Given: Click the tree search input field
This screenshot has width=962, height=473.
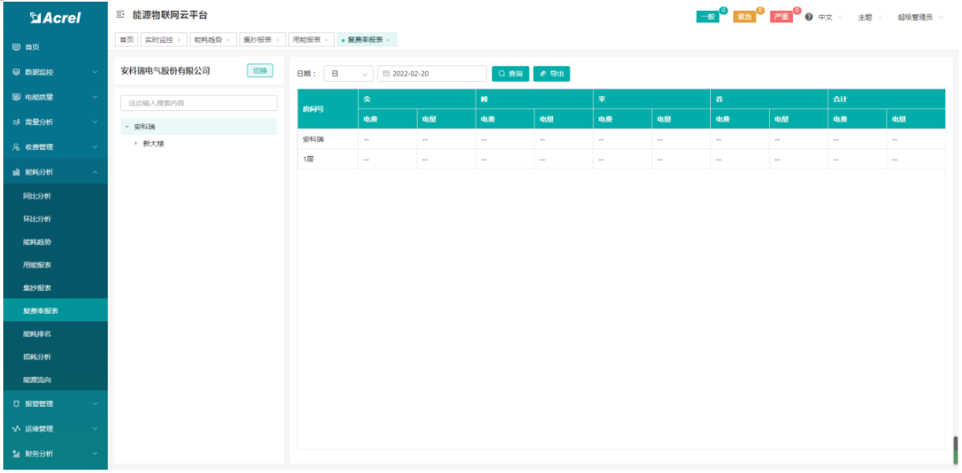Looking at the screenshot, I should [199, 103].
